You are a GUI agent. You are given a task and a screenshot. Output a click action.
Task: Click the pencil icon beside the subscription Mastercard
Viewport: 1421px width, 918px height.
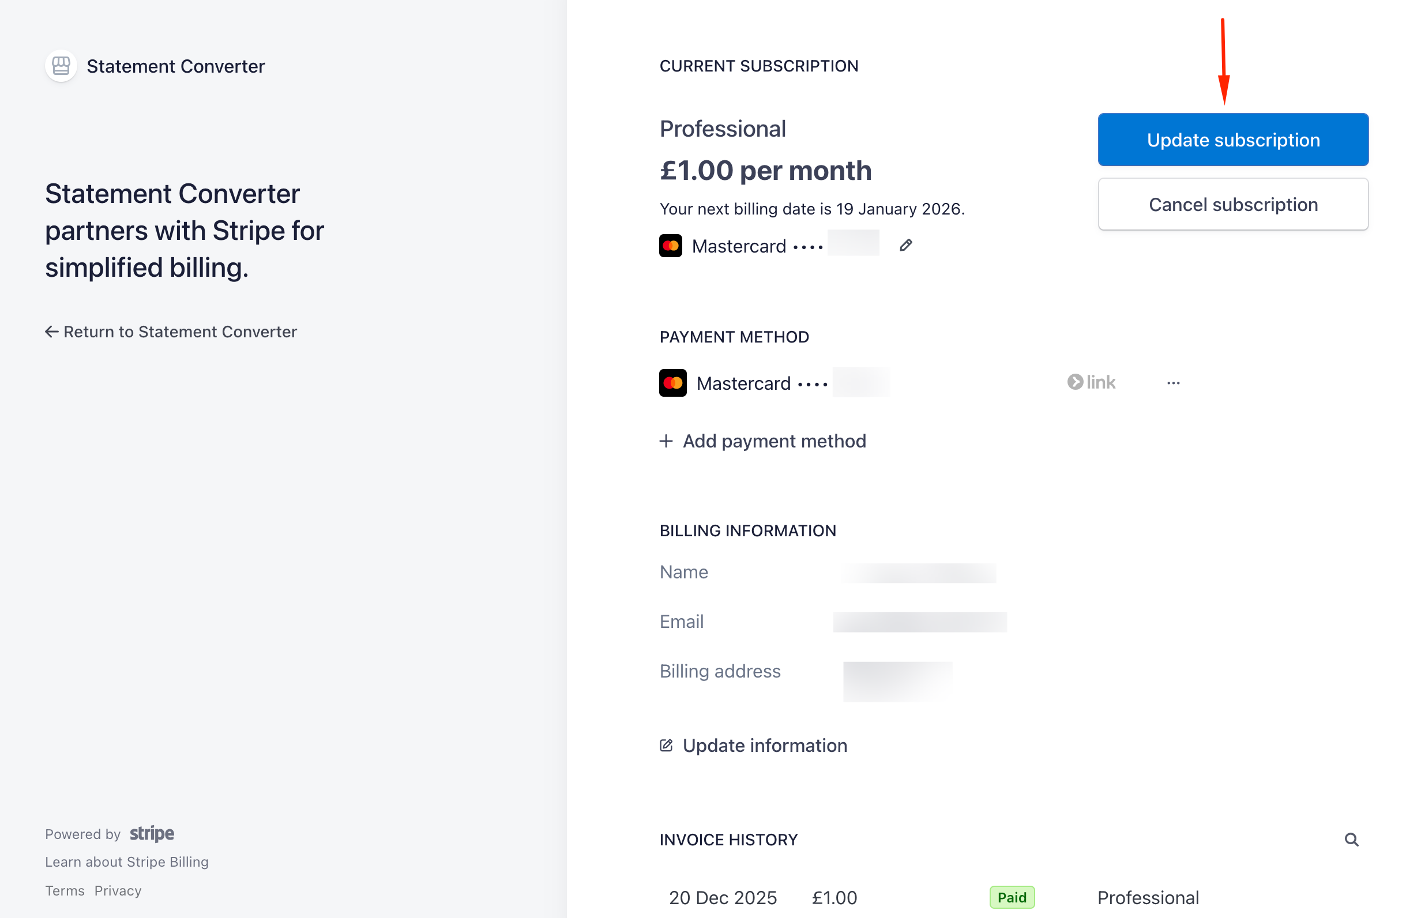(906, 245)
